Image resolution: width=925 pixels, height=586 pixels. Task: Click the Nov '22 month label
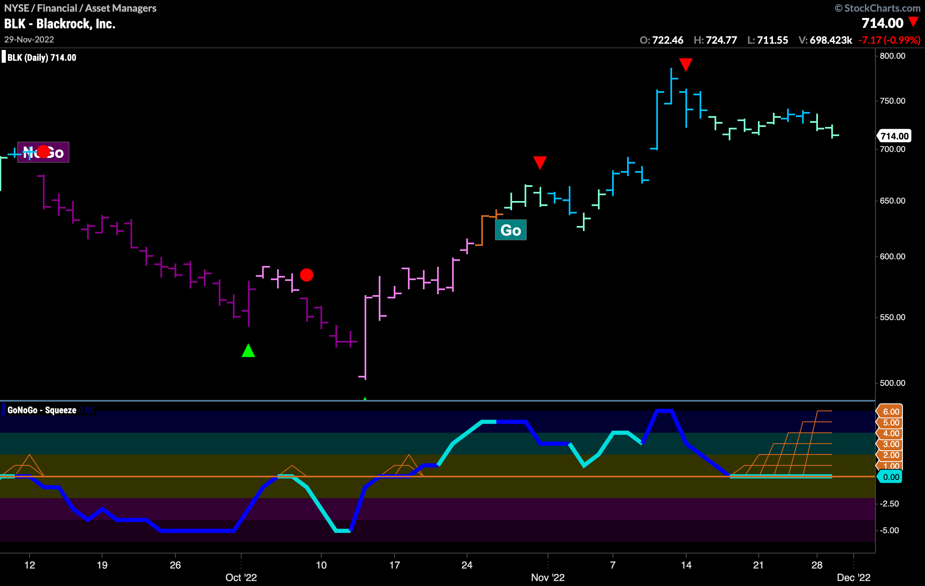click(x=547, y=577)
